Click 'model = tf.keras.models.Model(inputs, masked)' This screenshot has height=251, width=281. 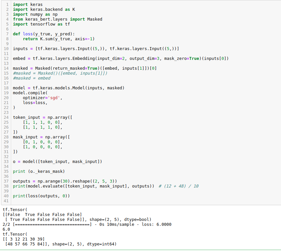(x=69, y=88)
